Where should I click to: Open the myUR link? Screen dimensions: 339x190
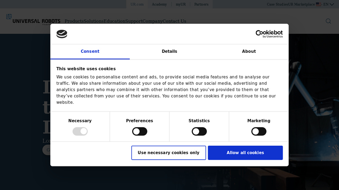tap(181, 4)
